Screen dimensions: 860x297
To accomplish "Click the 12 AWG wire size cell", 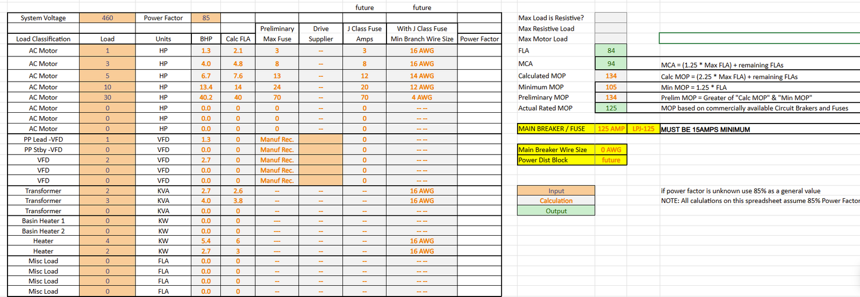I will tap(422, 87).
